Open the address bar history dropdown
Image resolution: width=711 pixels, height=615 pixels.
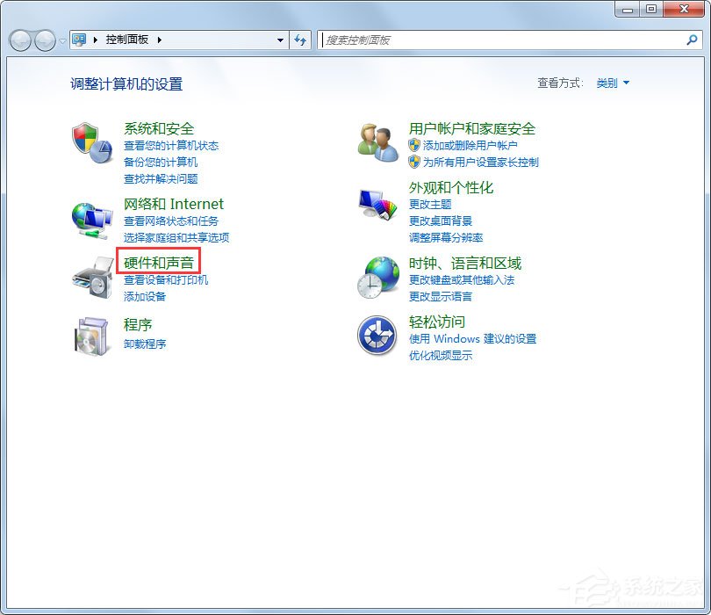click(280, 40)
